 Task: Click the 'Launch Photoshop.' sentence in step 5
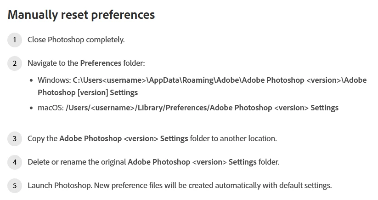60,186
